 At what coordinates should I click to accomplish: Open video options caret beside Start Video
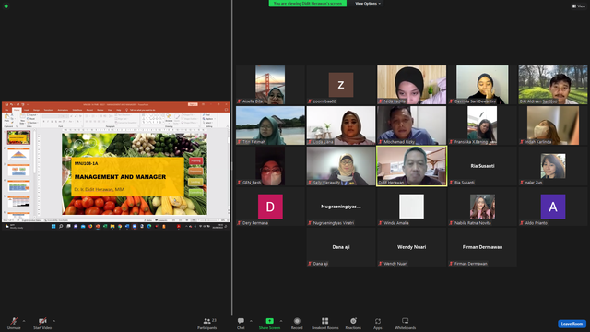click(x=53, y=321)
